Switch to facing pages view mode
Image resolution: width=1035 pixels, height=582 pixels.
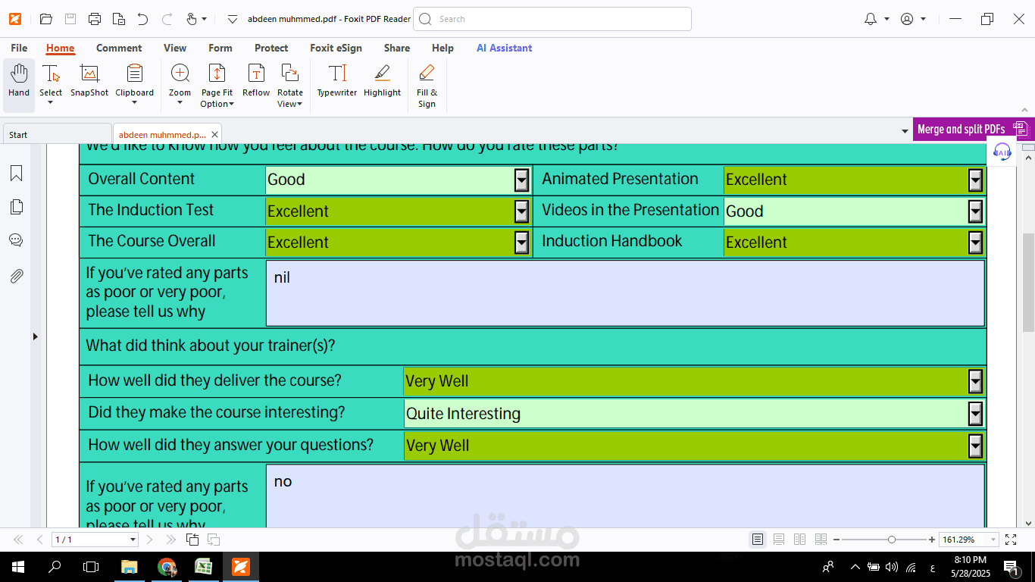click(799, 540)
